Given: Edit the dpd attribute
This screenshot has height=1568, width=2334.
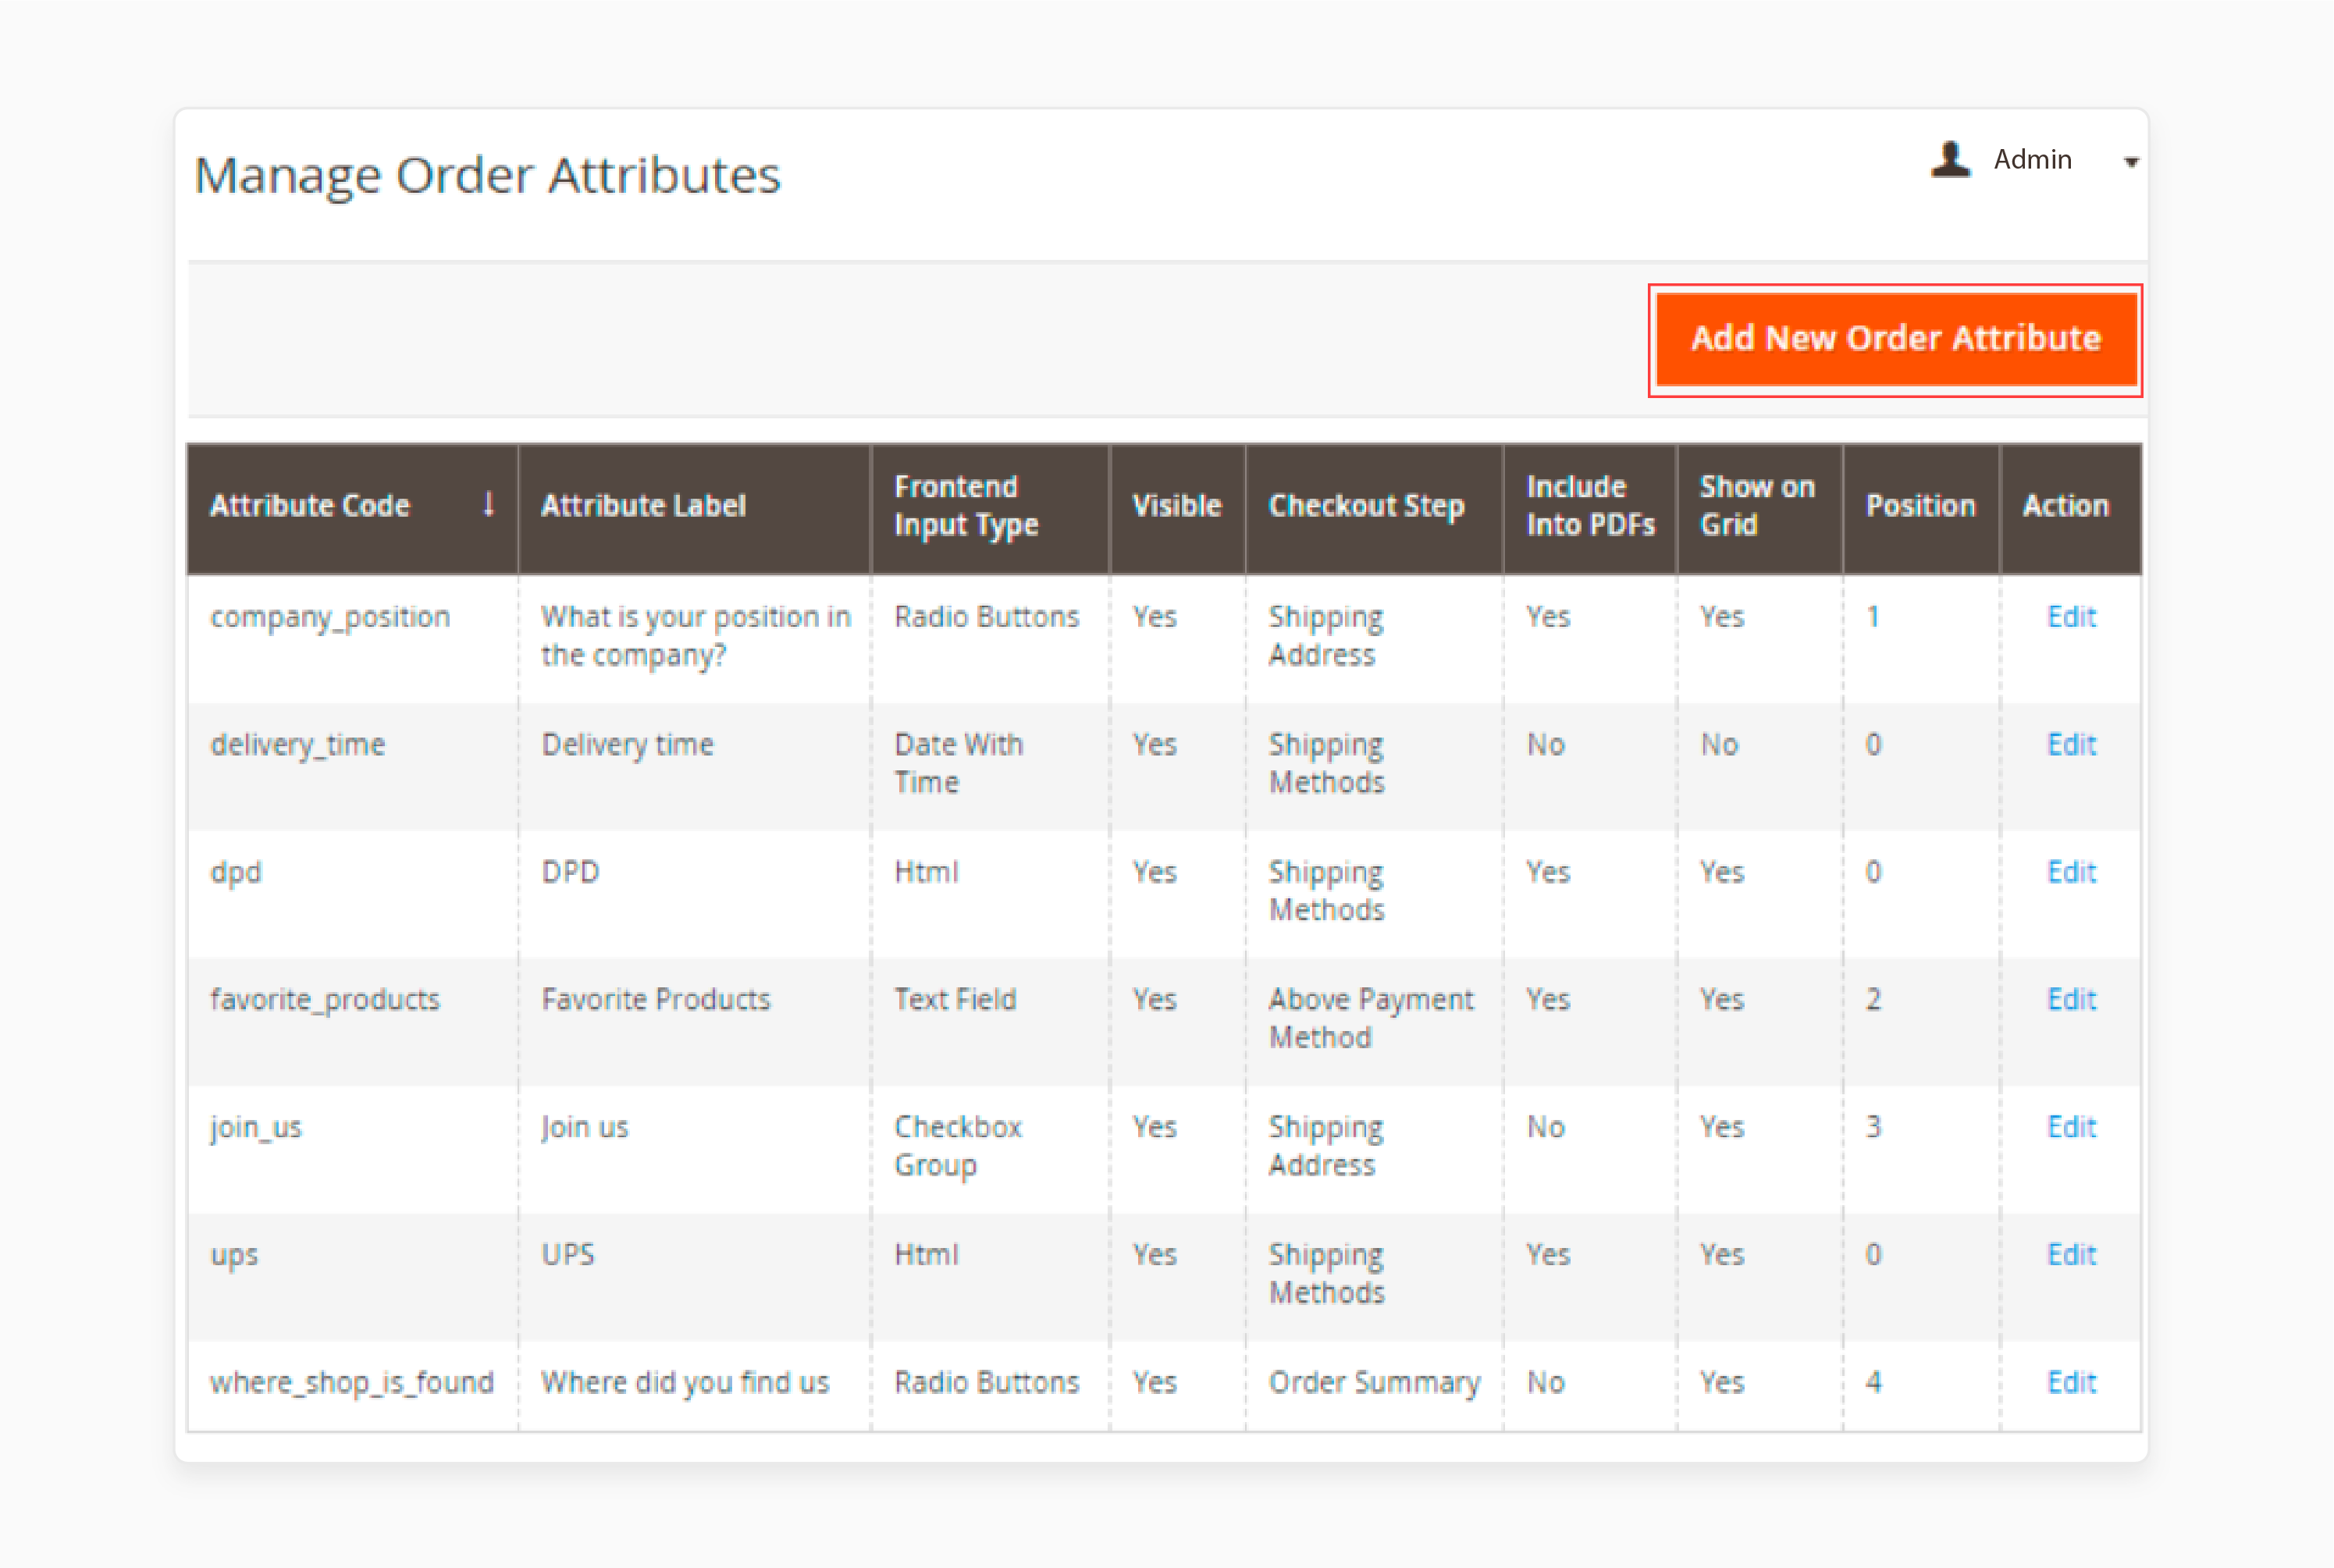Looking at the screenshot, I should pyautogui.click(x=2071, y=873).
